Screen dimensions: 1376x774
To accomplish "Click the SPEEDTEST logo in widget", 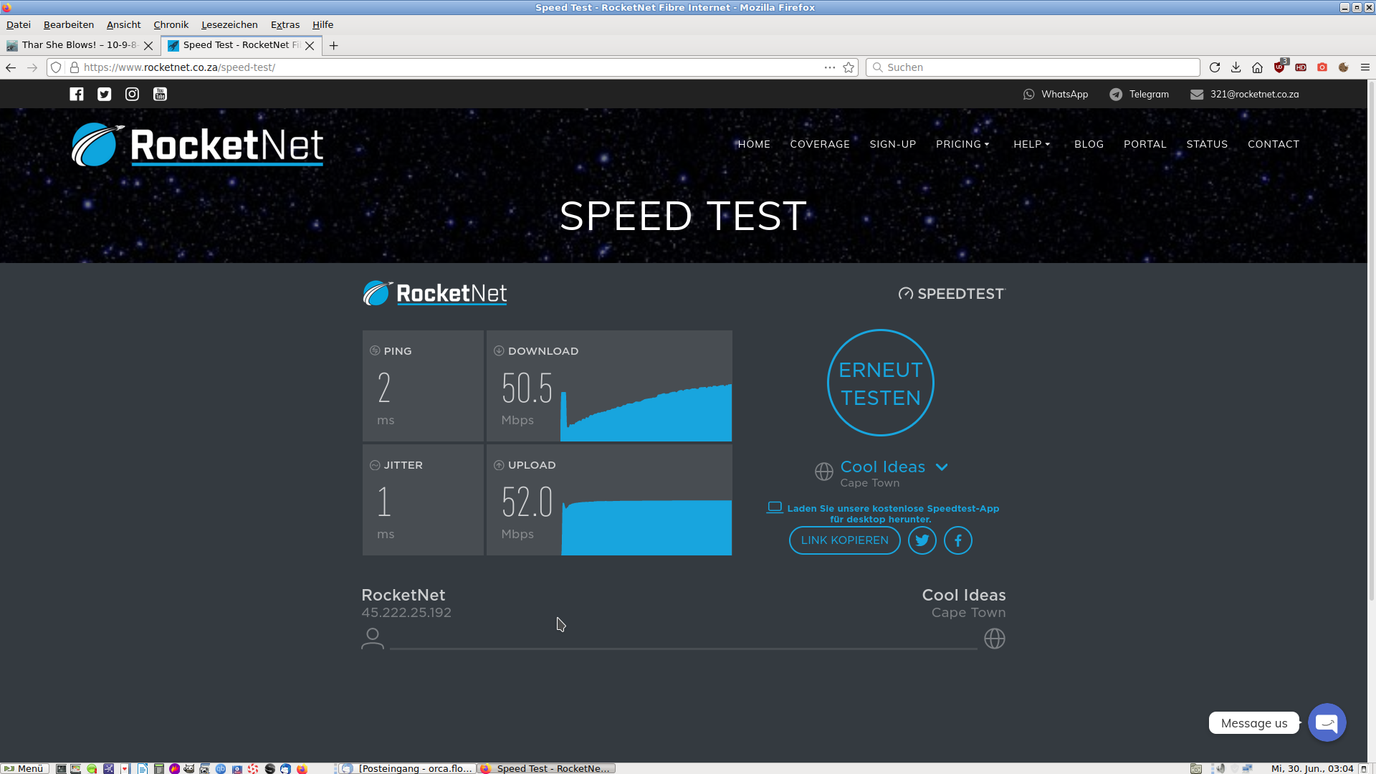I will (x=952, y=294).
